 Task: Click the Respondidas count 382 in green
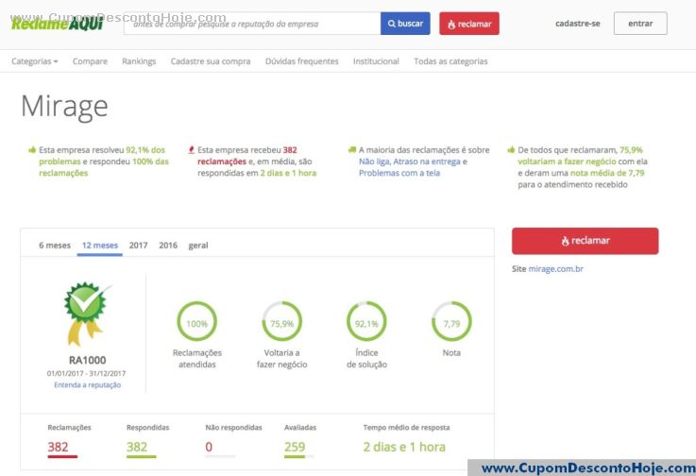click(137, 447)
